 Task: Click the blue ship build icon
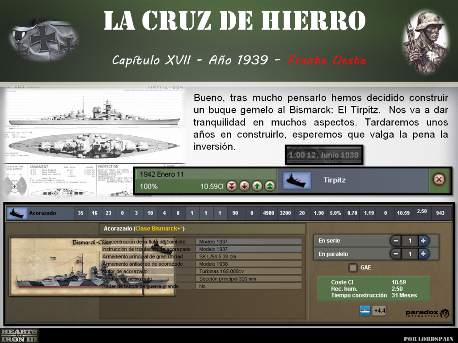365,311
